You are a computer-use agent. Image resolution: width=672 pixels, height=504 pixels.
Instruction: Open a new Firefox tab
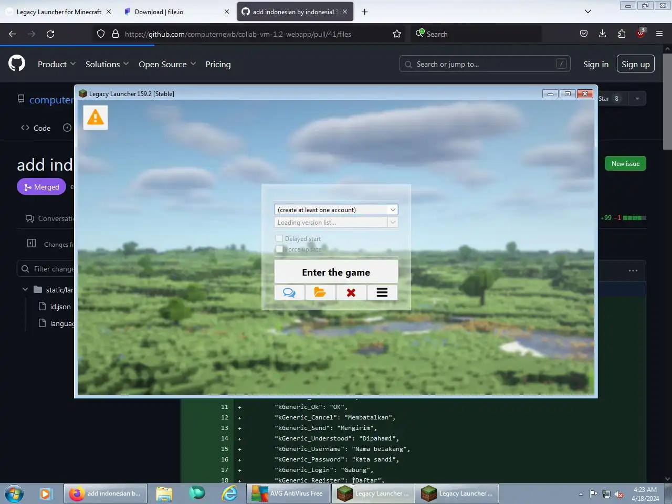click(365, 12)
